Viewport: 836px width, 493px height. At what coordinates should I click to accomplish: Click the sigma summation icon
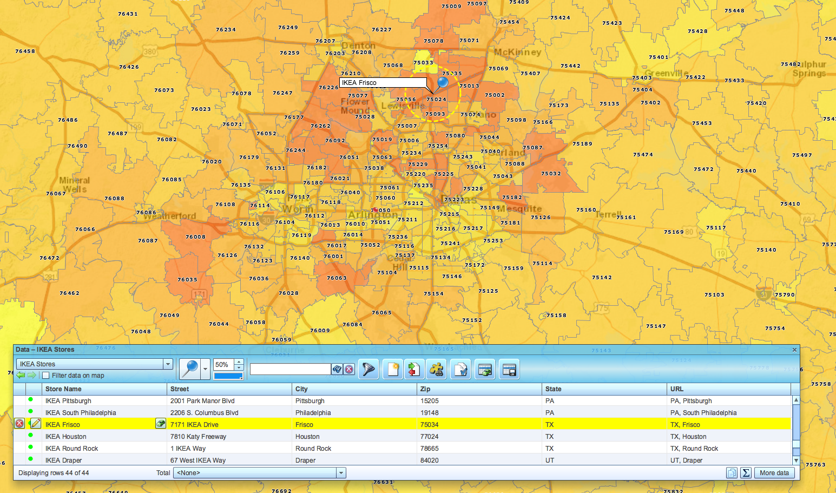coord(746,473)
